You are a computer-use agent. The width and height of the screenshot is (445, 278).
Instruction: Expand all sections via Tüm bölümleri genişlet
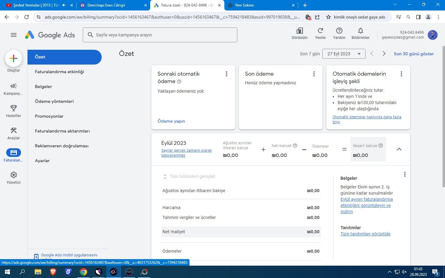pyautogui.click(x=189, y=176)
